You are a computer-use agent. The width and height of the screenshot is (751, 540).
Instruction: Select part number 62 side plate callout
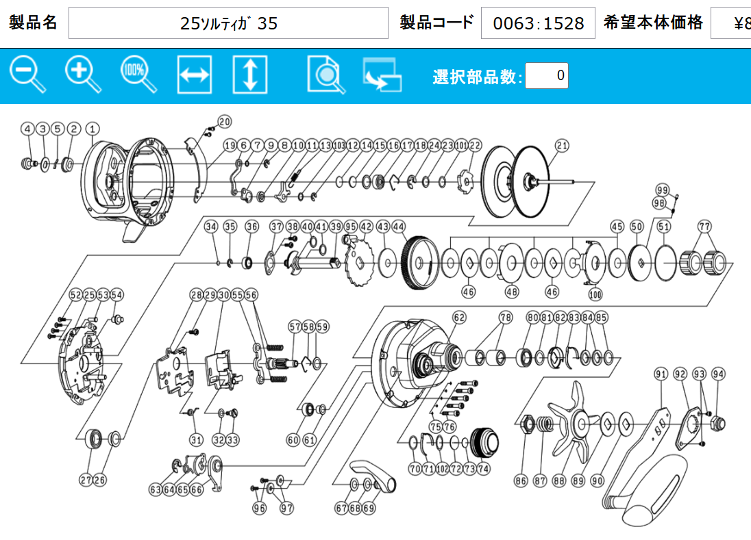pyautogui.click(x=459, y=317)
